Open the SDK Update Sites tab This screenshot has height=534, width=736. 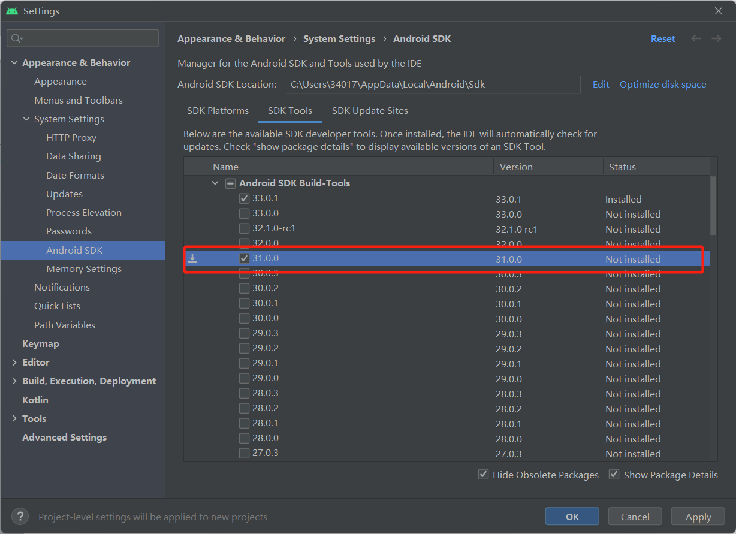tap(370, 111)
